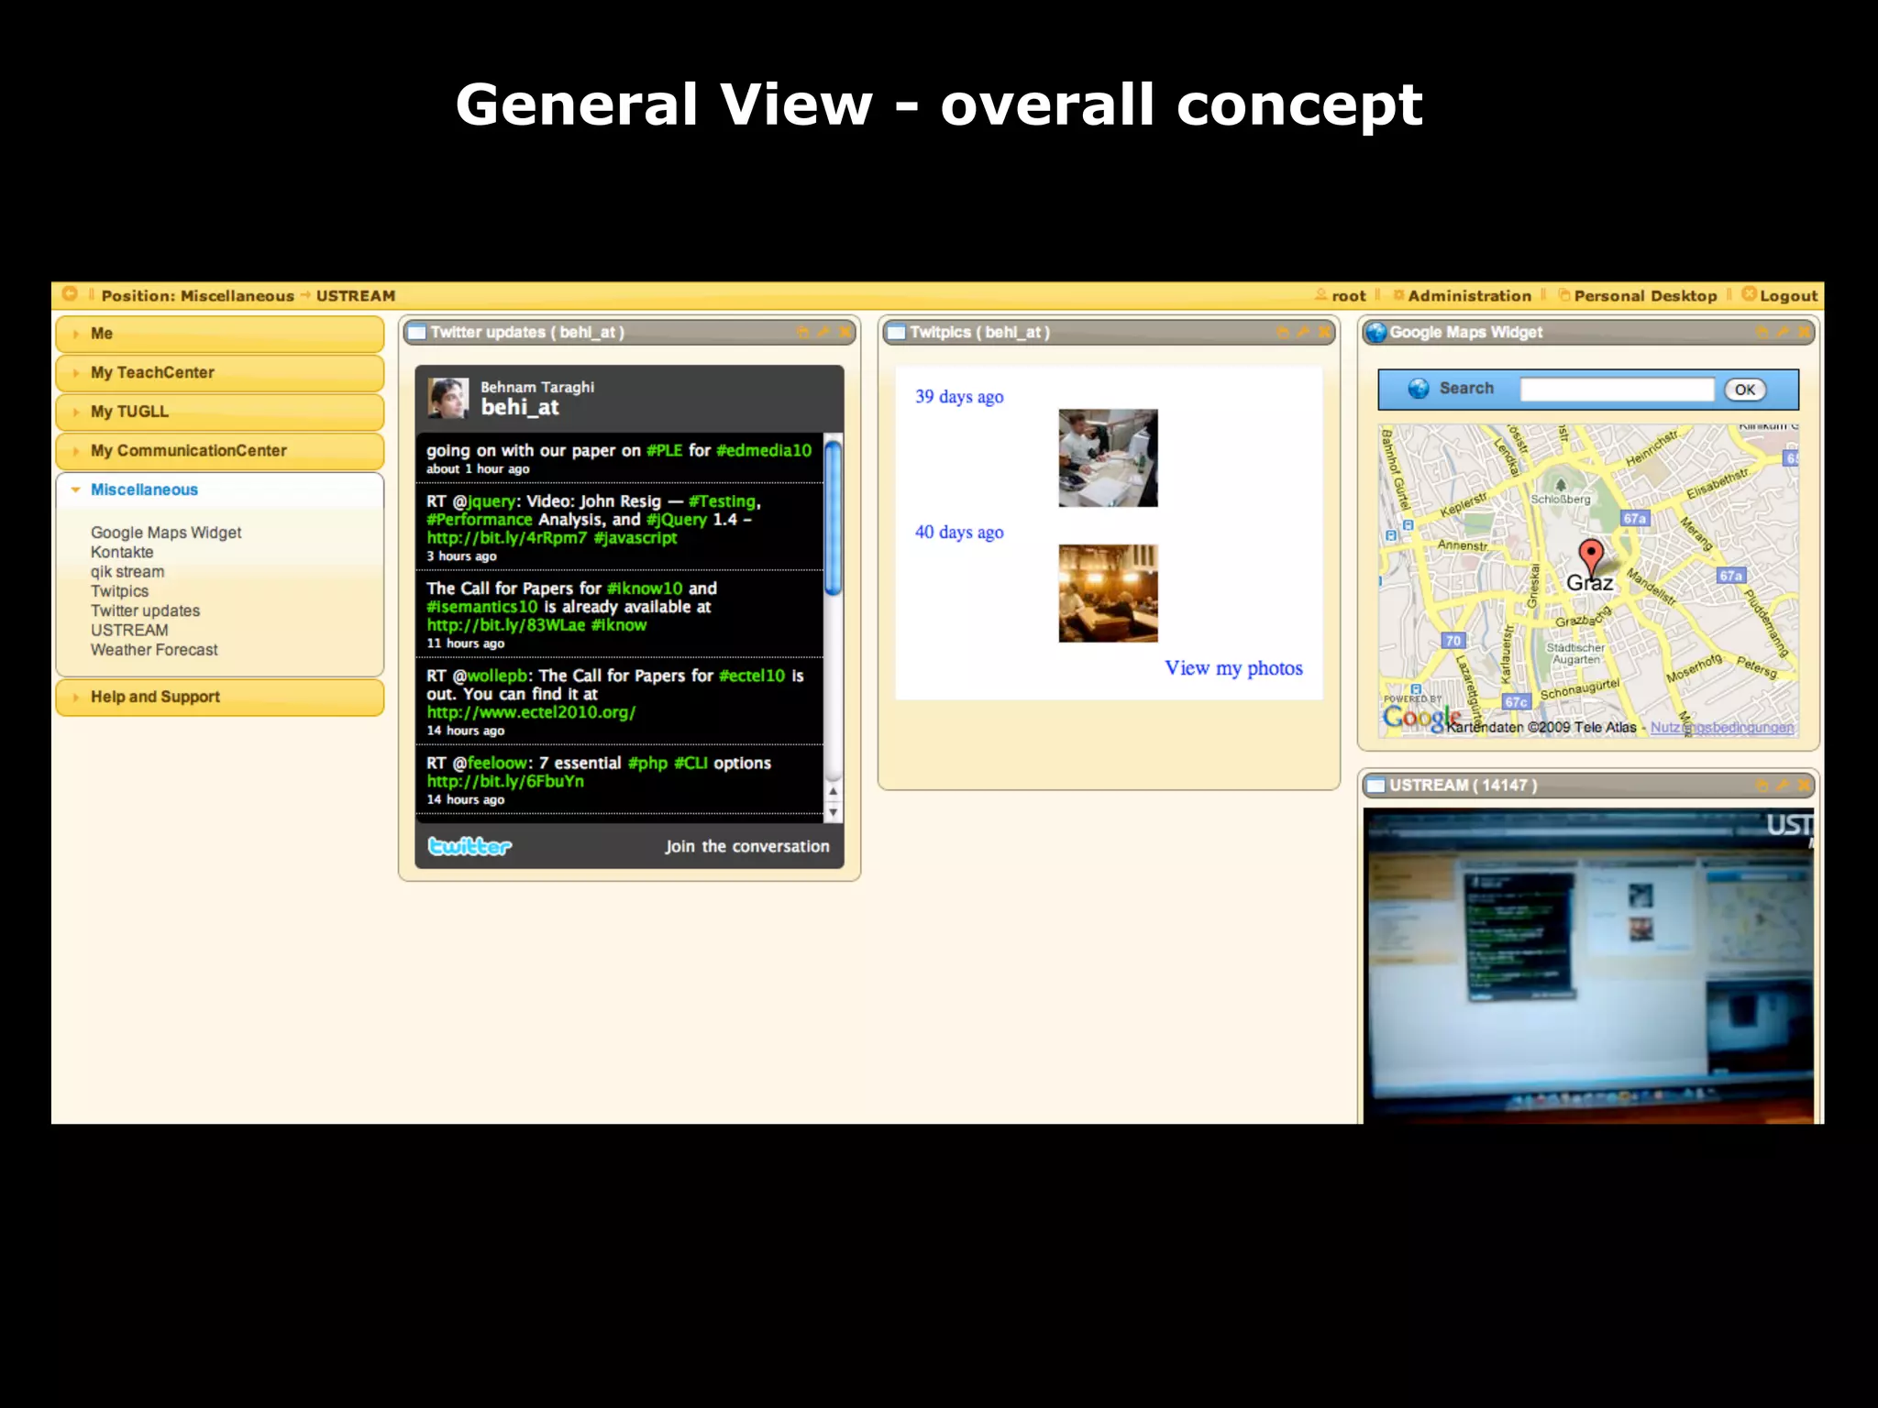Click the 39 days ago link
Image resolution: width=1878 pixels, height=1408 pixels.
(x=959, y=397)
